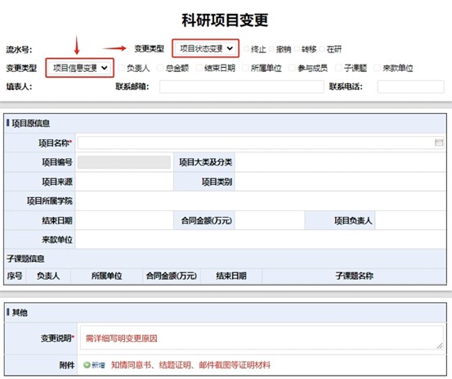Check the 参与成员 checkbox

click(x=292, y=68)
